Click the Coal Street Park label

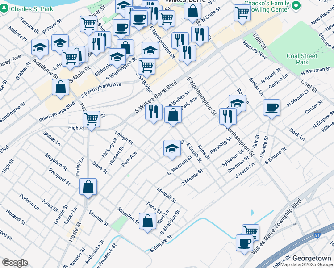[x=302, y=59]
